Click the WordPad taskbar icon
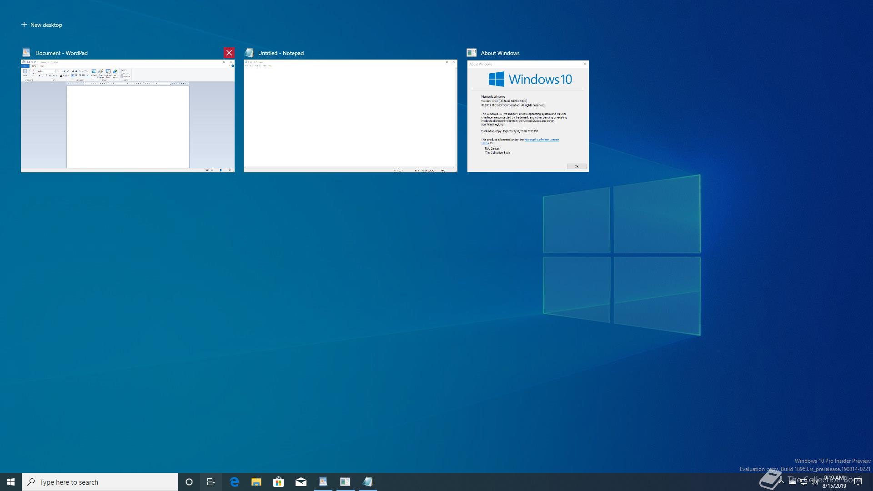873x491 pixels. (x=323, y=482)
